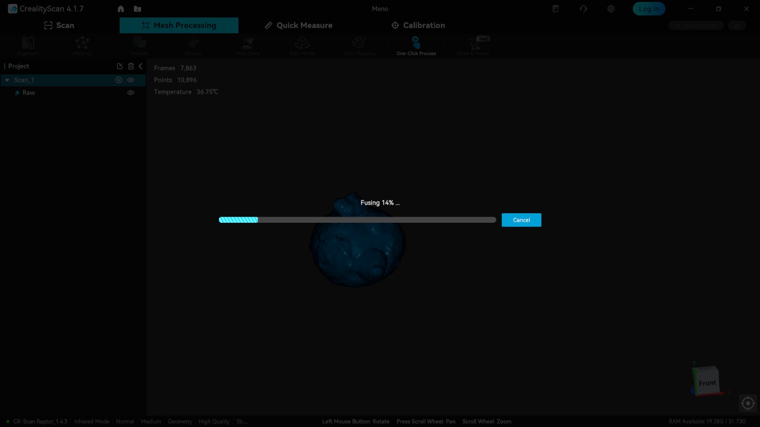Click 'Infrared Mode' in status bar
The width and height of the screenshot is (760, 427).
[x=92, y=421]
